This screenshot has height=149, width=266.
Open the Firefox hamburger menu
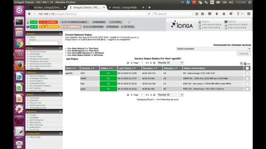[249, 14]
